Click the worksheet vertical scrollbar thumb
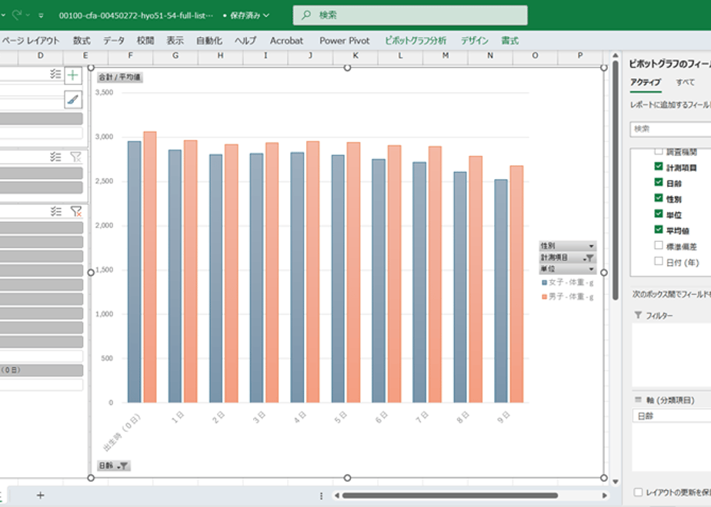 coord(616,181)
